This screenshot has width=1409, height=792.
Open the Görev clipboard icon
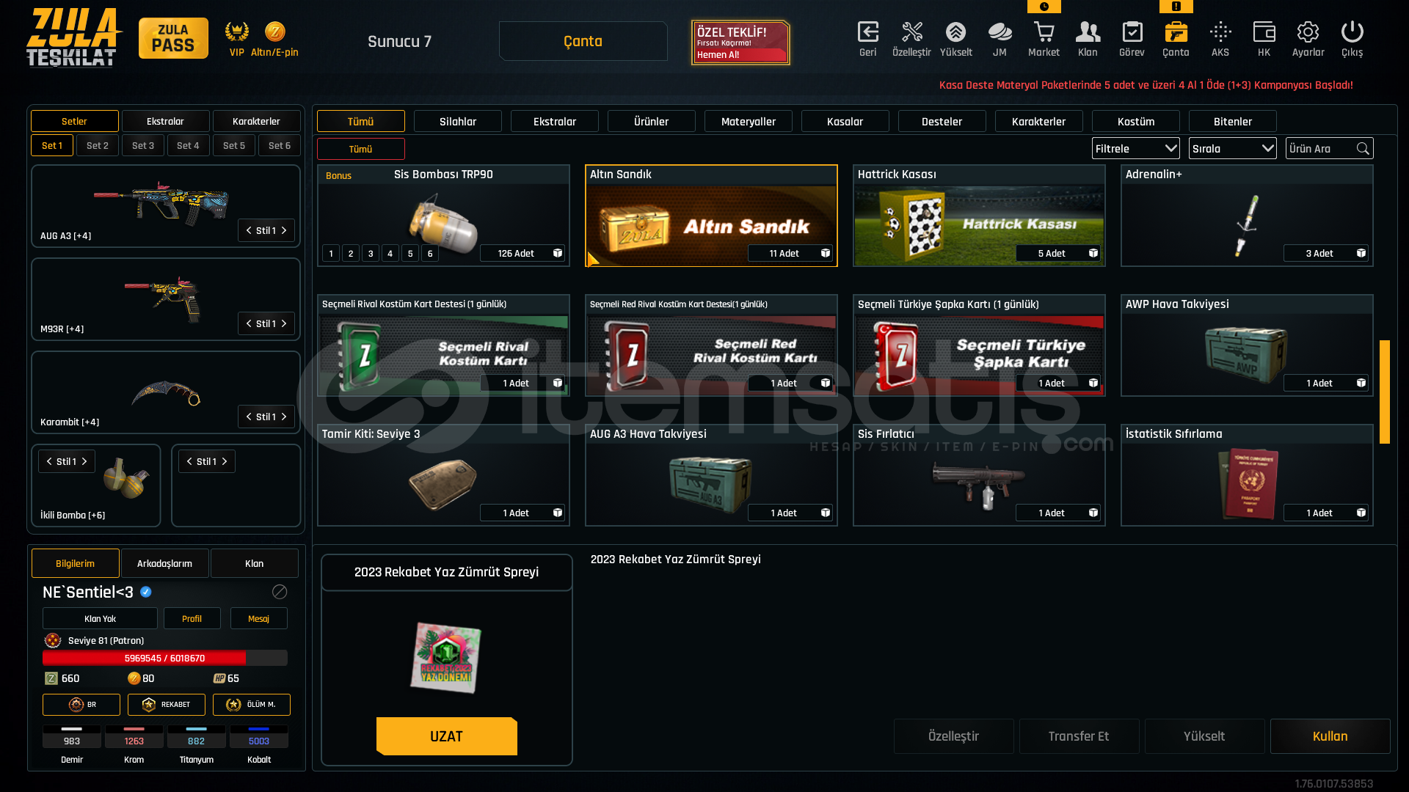(1132, 32)
